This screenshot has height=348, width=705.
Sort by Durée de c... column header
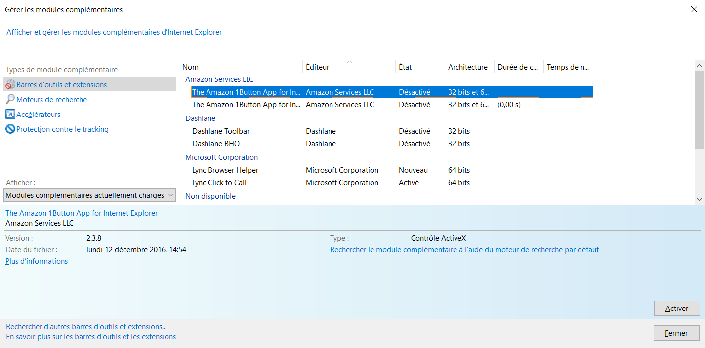point(519,67)
